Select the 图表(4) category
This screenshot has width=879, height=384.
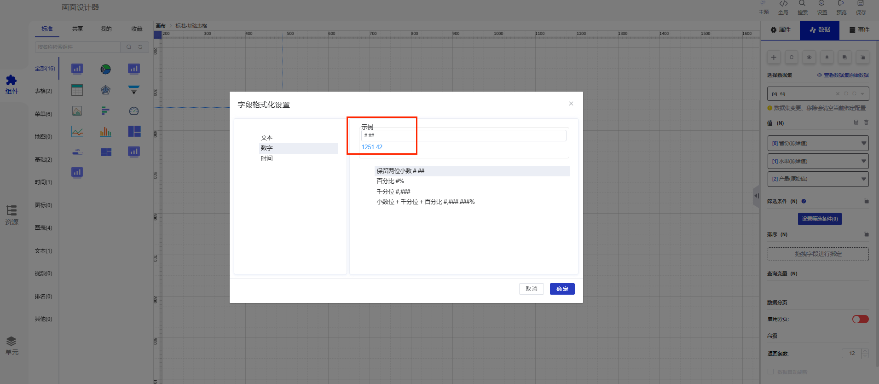[43, 228]
